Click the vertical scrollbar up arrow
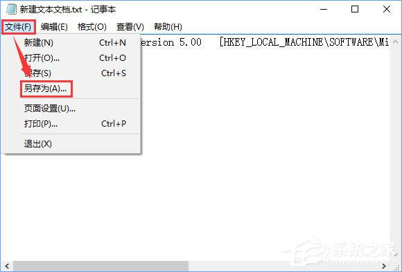Screen dimensions: 402x272 tap(395, 42)
